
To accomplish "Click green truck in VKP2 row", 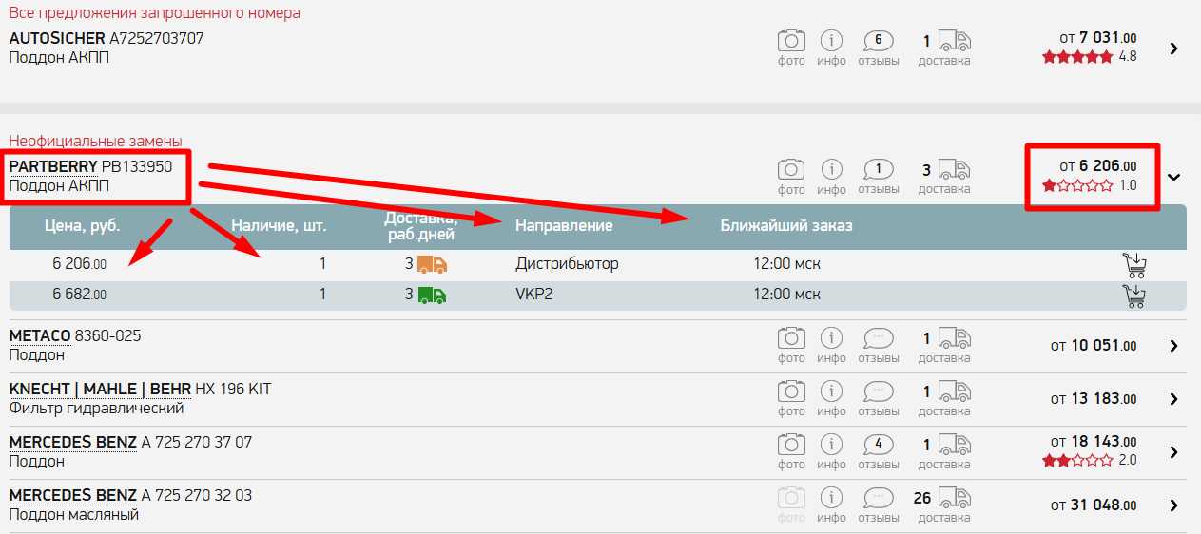I will click(433, 295).
